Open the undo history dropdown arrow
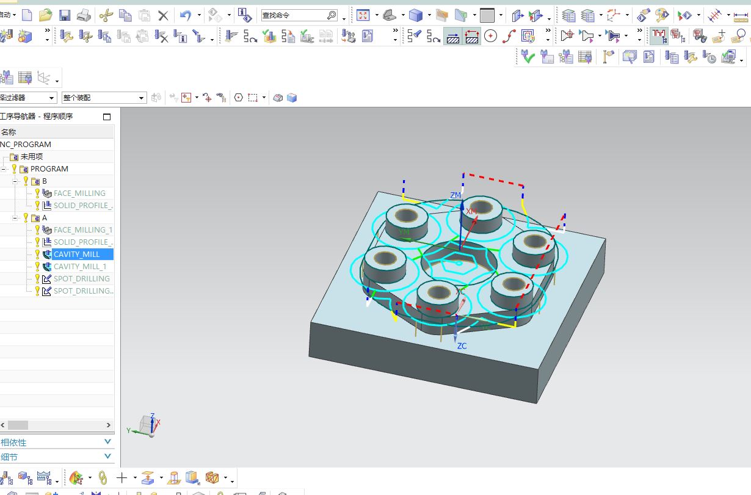 199,15
